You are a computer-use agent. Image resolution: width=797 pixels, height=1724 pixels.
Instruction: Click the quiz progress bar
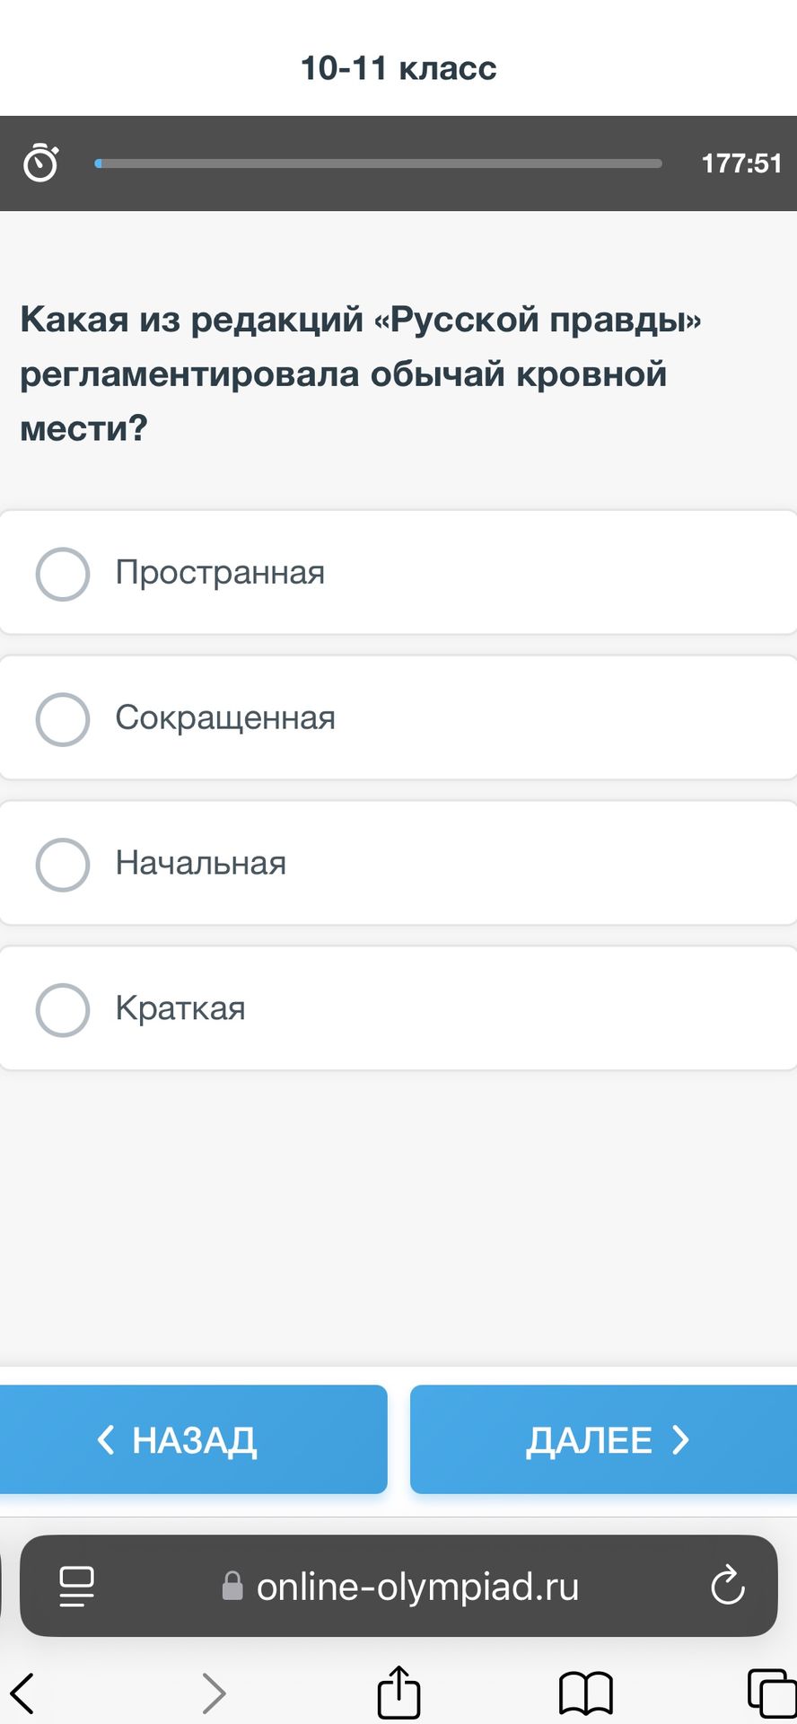click(378, 163)
